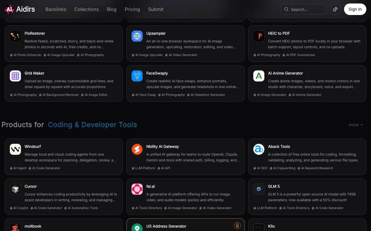Open the GLM 5 title link

point(274,187)
